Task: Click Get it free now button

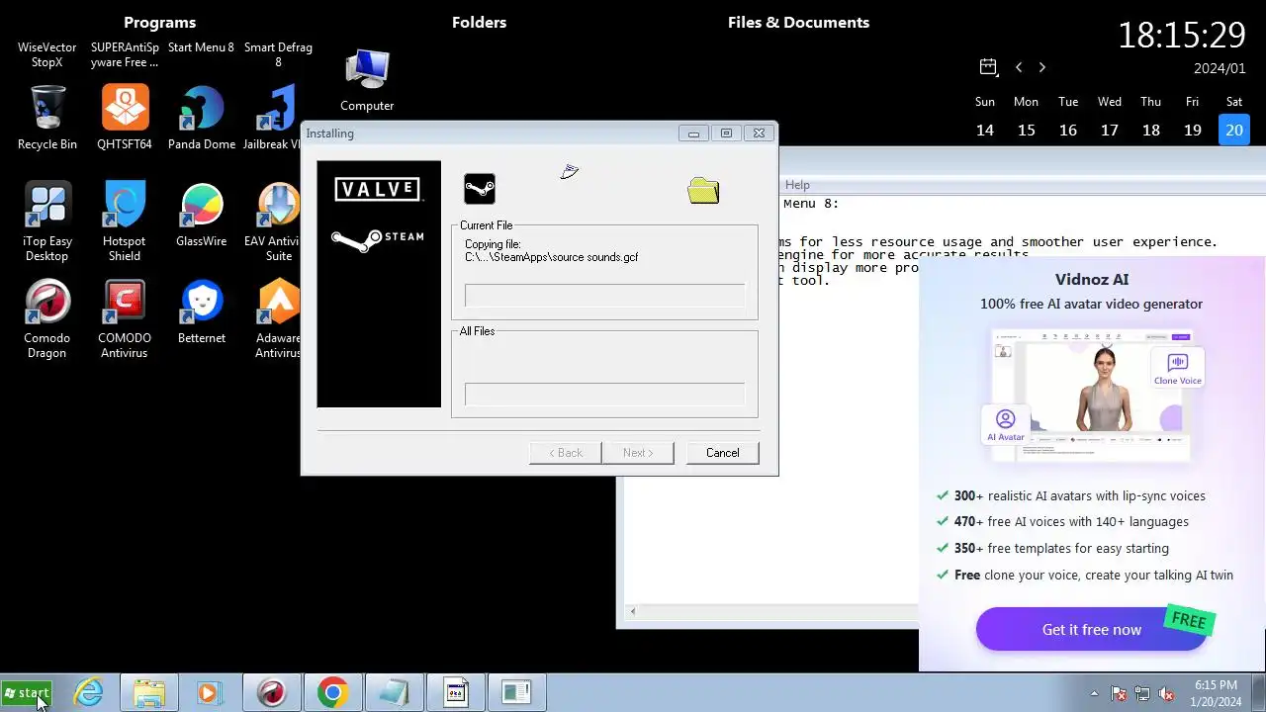Action: tap(1092, 629)
